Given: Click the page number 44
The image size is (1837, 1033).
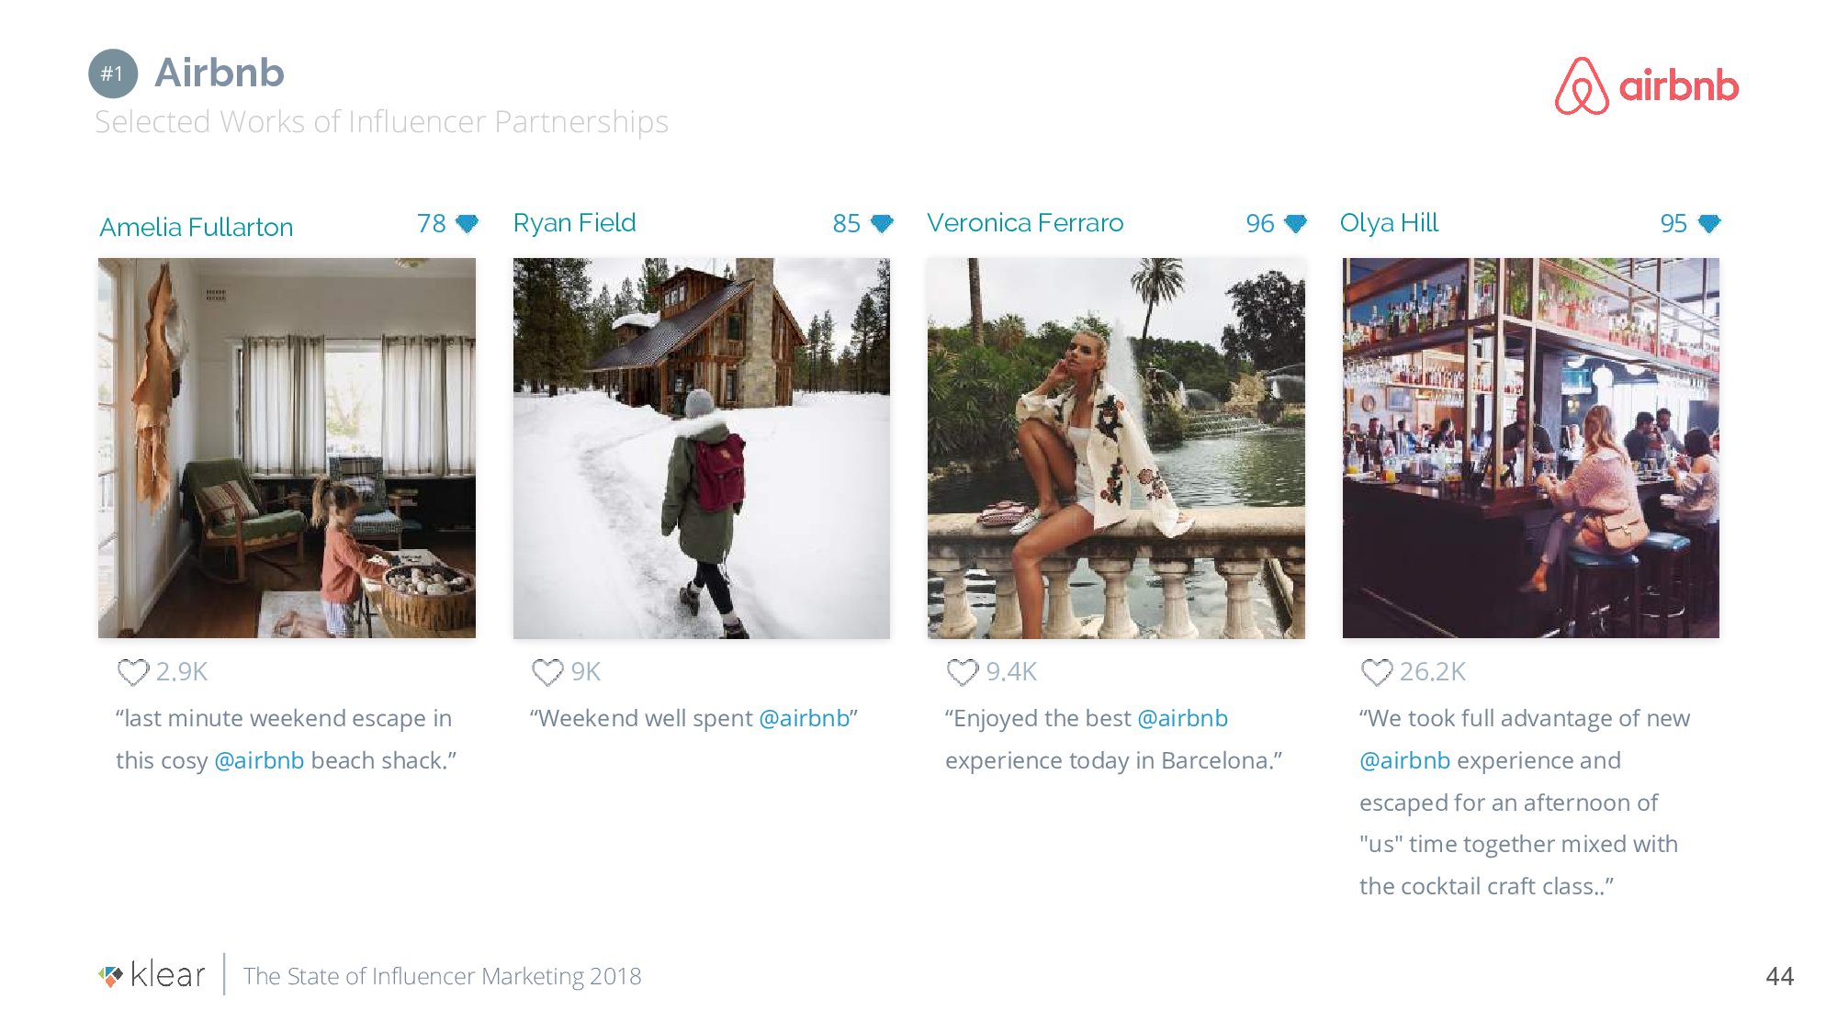Looking at the screenshot, I should [1779, 976].
